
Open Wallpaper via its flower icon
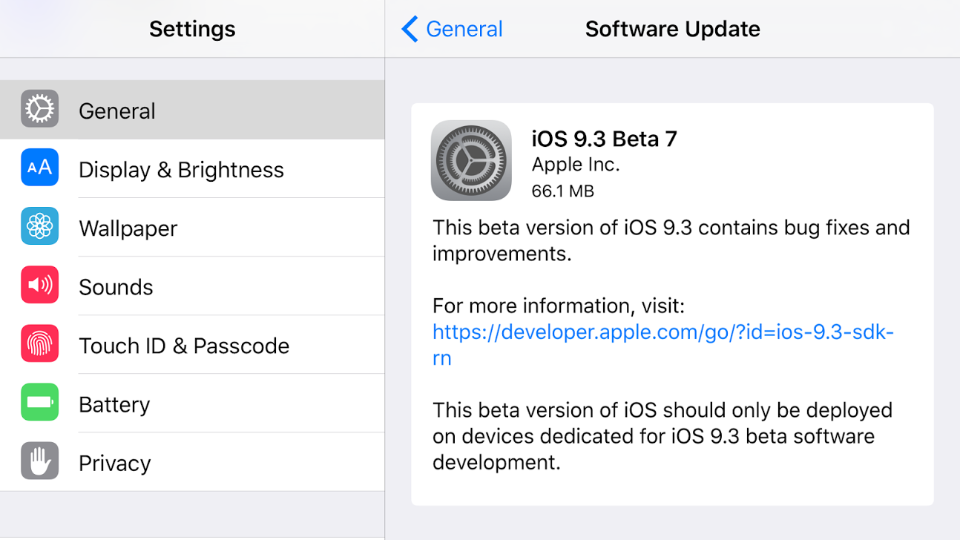[x=39, y=225]
